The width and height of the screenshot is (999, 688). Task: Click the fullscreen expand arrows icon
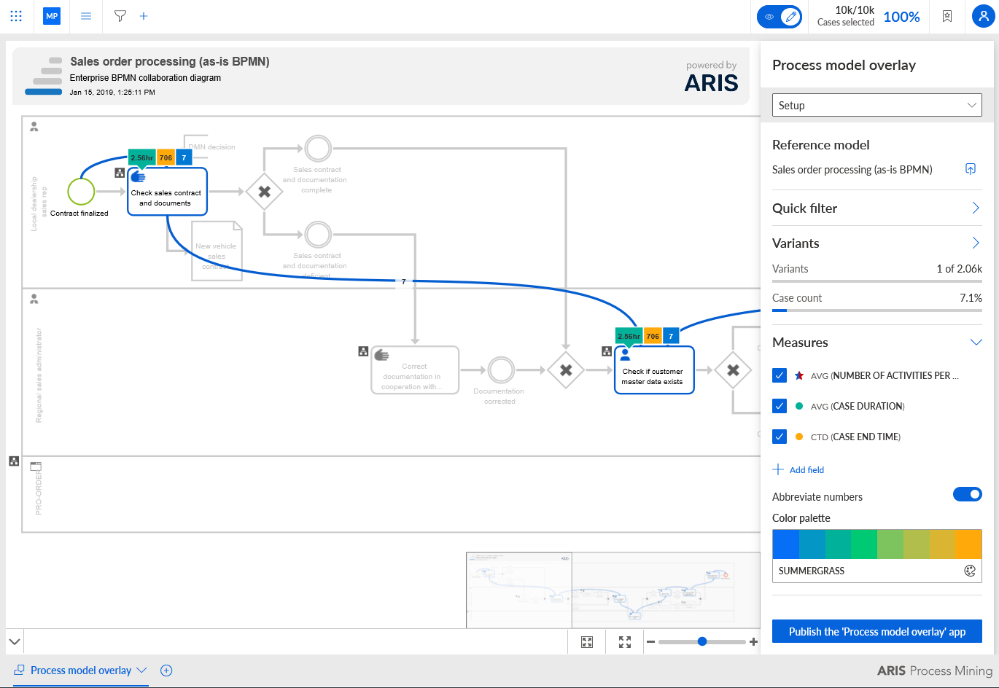click(x=625, y=642)
